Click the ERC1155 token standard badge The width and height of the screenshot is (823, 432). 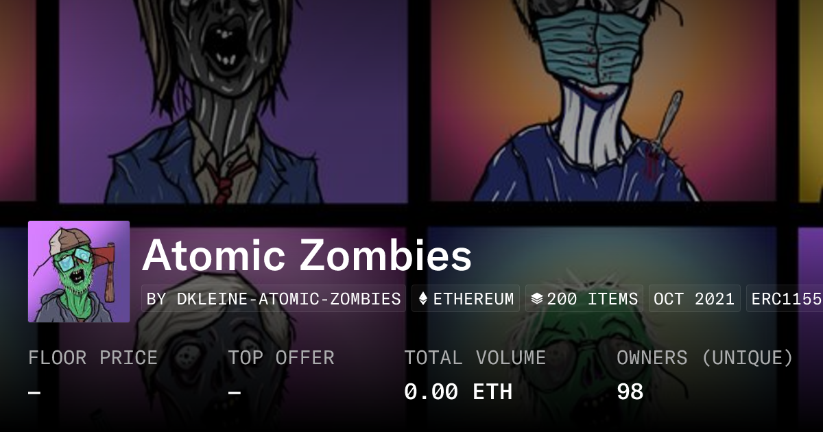click(785, 299)
